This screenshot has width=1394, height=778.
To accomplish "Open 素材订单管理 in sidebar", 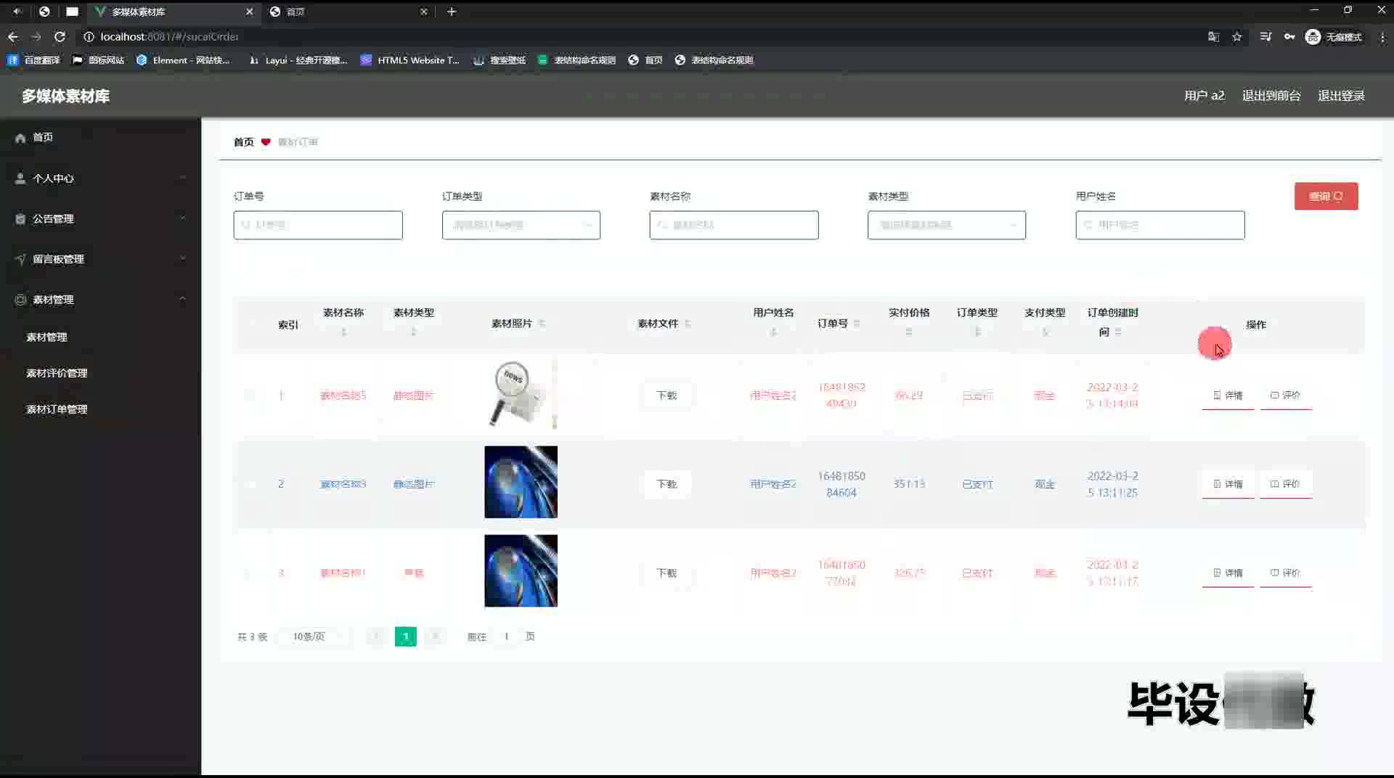I will click(x=57, y=409).
